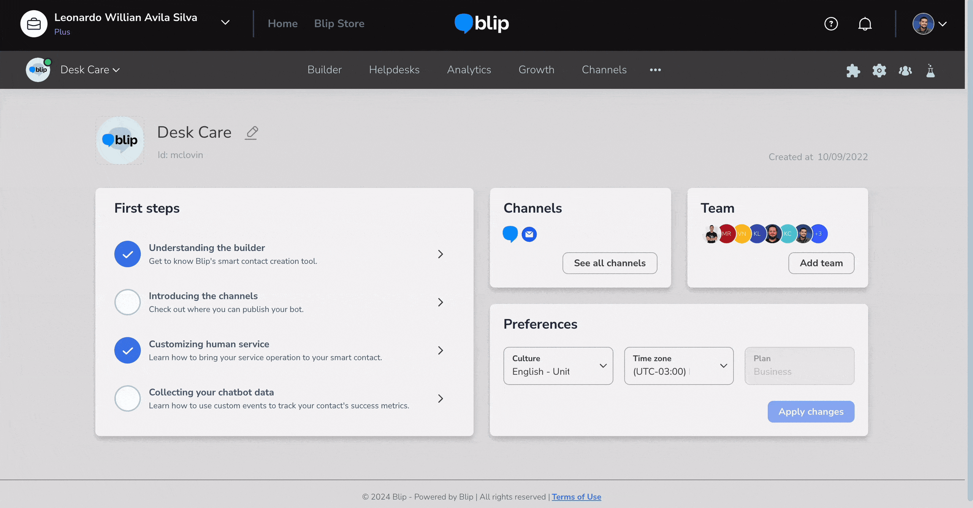Open more menu options with three dots
The image size is (973, 508).
[655, 70]
